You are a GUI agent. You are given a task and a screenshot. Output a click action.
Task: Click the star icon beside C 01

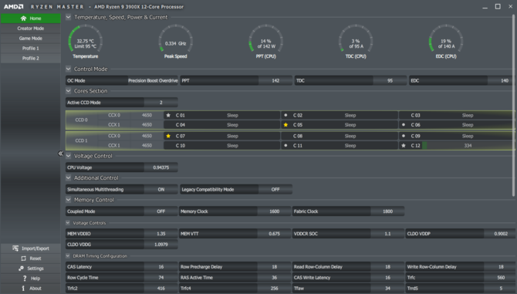click(168, 115)
